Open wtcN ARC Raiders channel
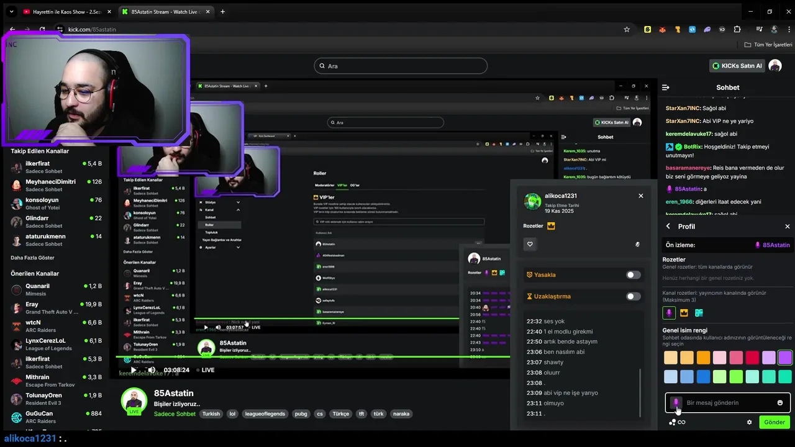 pos(57,326)
